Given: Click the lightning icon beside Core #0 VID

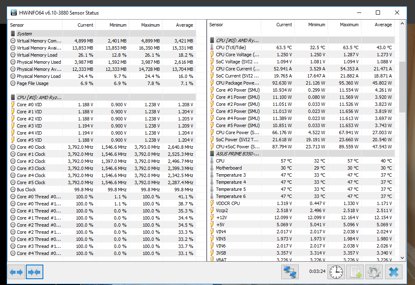Looking at the screenshot, I should click(x=12, y=105).
